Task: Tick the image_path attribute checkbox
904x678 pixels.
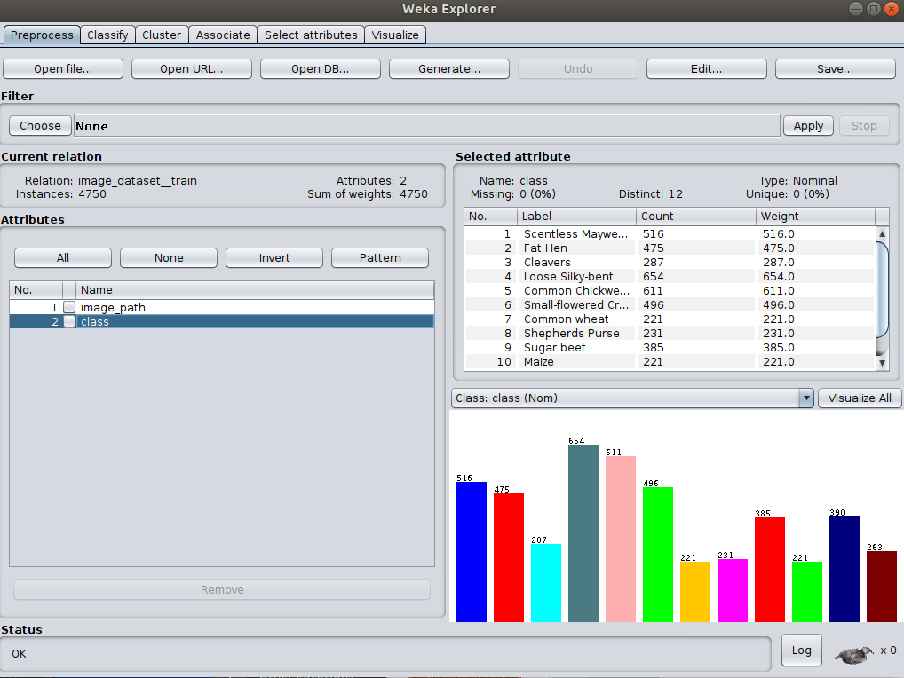Action: (x=69, y=307)
